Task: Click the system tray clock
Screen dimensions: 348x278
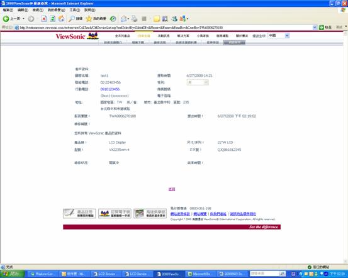Action: (x=337, y=274)
